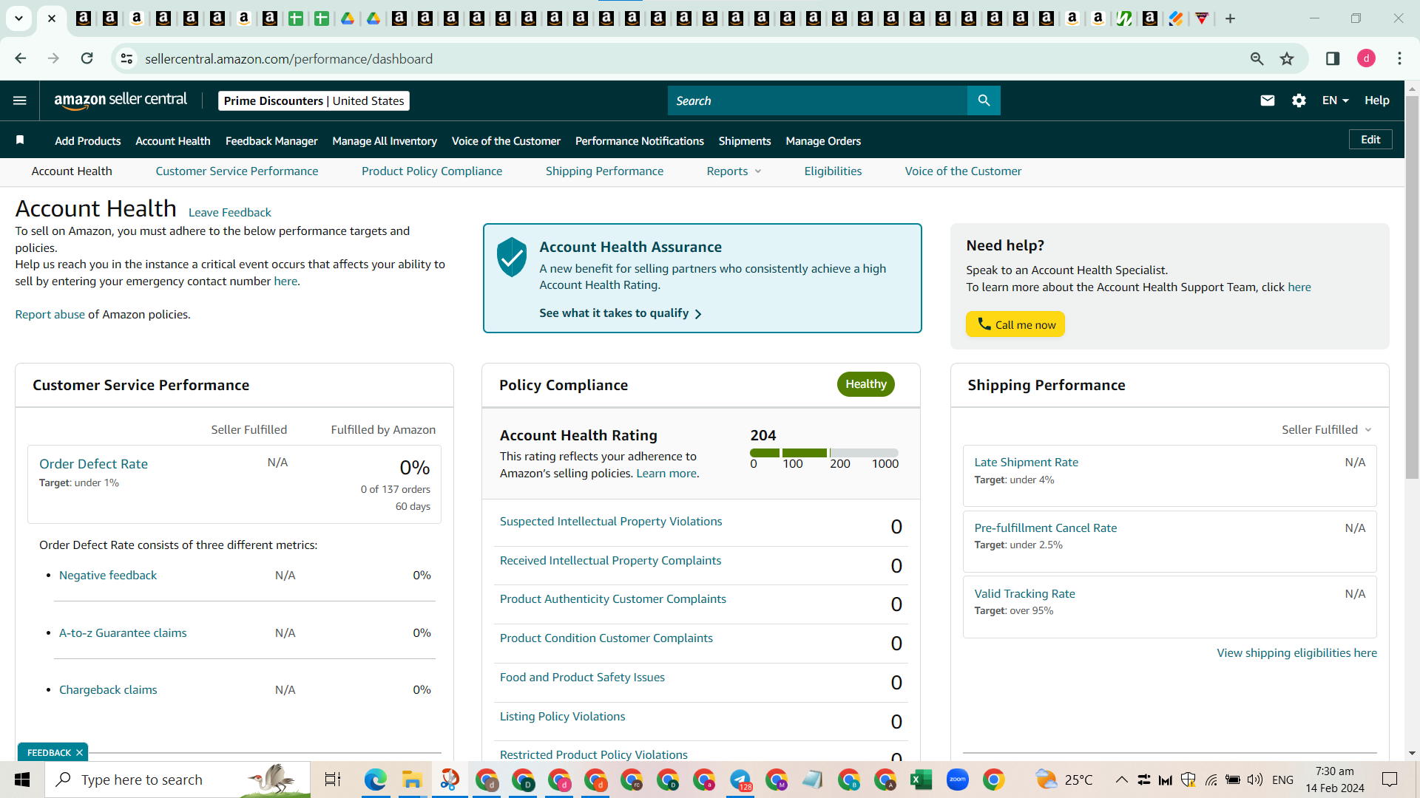Viewport: 1420px width, 798px height.
Task: Click the Report abuse link
Action: 50,315
